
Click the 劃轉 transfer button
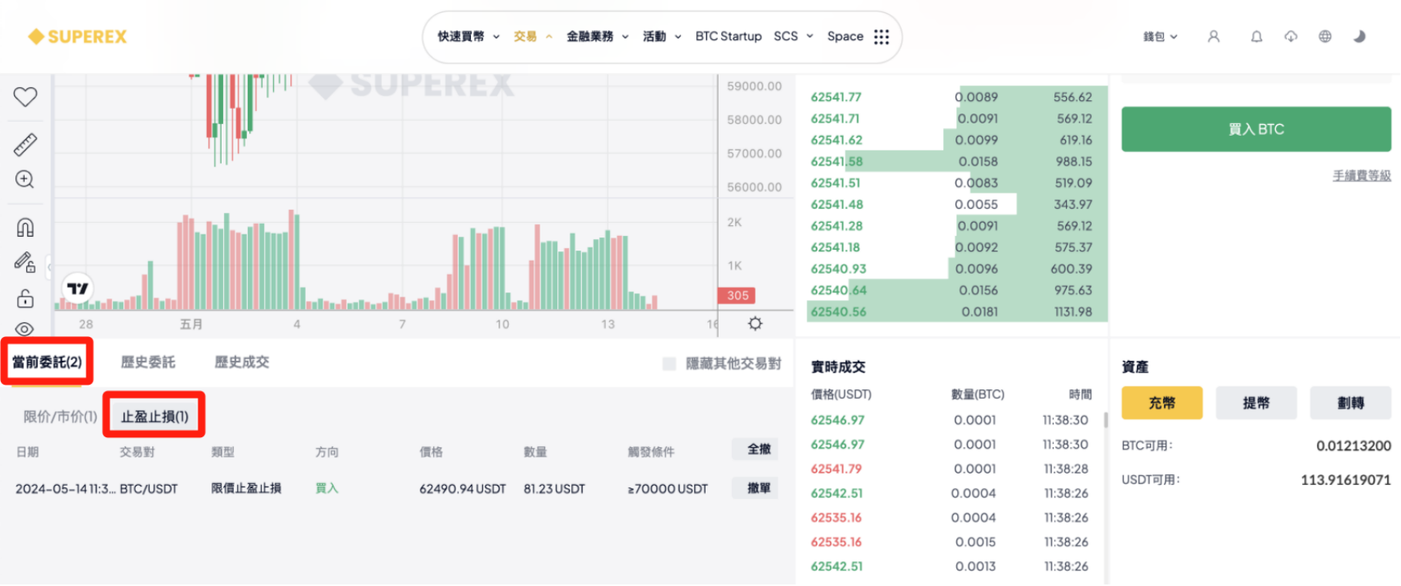1350,402
